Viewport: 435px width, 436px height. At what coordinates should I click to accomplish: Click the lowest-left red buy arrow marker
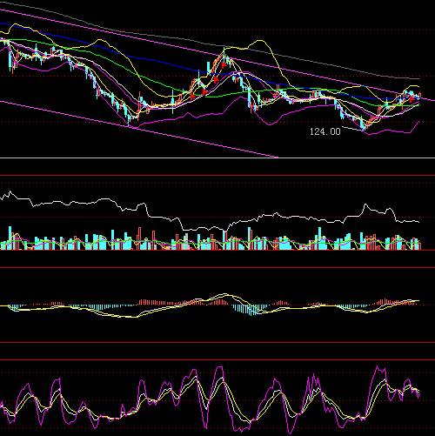[x=192, y=96]
